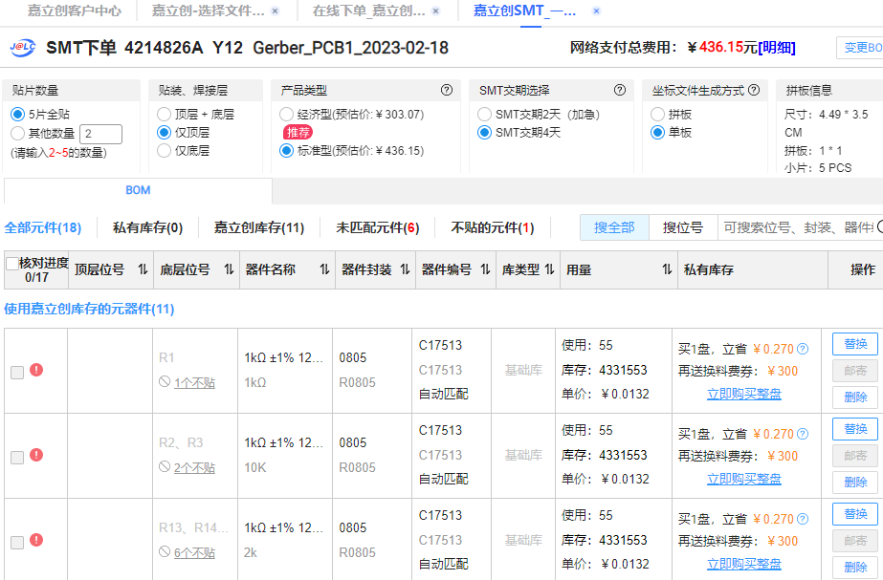883x580 pixels.
Task: Choose 仅底层 mounting option
Action: coord(164,150)
